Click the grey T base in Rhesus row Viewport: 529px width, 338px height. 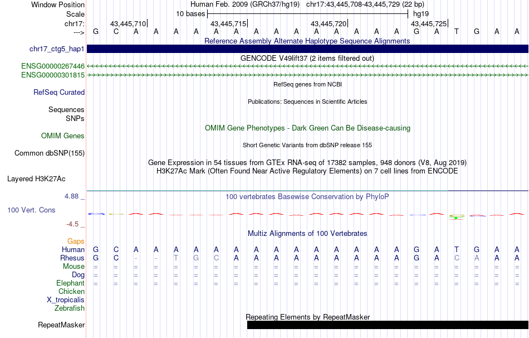[x=176, y=258]
